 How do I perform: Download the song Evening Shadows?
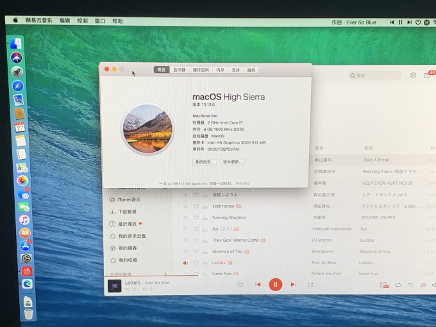tap(205, 217)
